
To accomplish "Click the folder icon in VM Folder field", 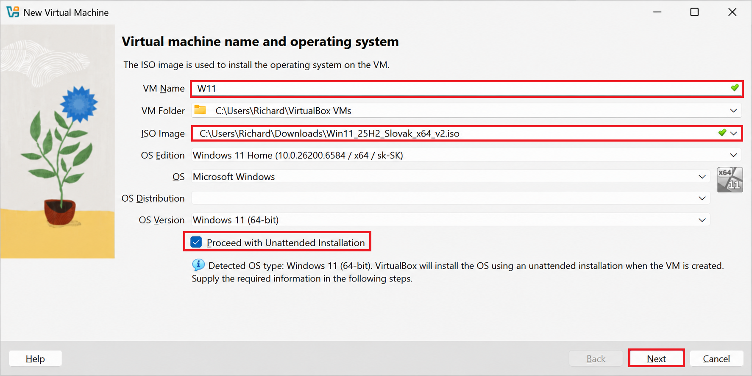I will pyautogui.click(x=200, y=110).
